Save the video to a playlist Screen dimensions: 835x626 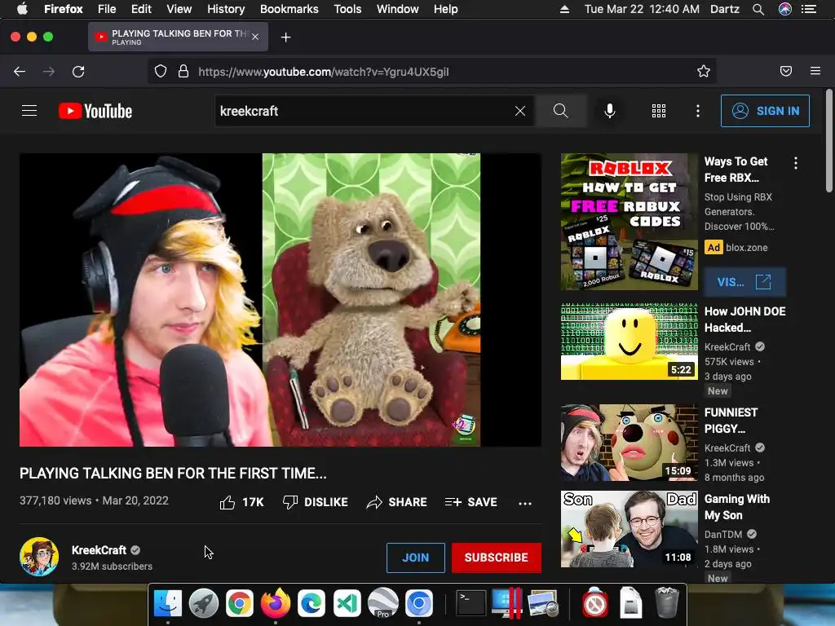471,502
